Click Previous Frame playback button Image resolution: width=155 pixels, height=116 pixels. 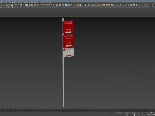[150, 113]
